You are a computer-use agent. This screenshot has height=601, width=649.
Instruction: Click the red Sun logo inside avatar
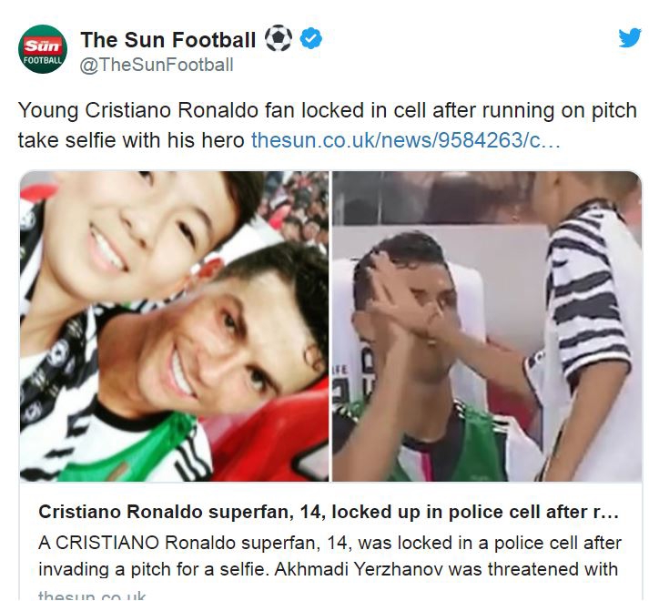coord(43,46)
